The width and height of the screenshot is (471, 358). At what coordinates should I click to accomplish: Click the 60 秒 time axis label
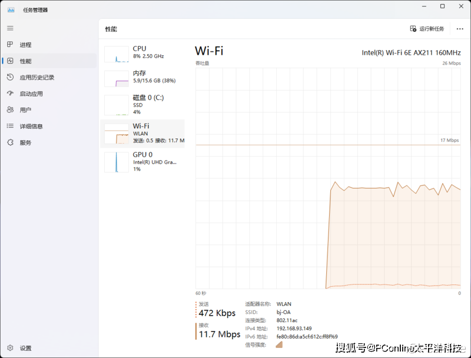[x=201, y=293]
